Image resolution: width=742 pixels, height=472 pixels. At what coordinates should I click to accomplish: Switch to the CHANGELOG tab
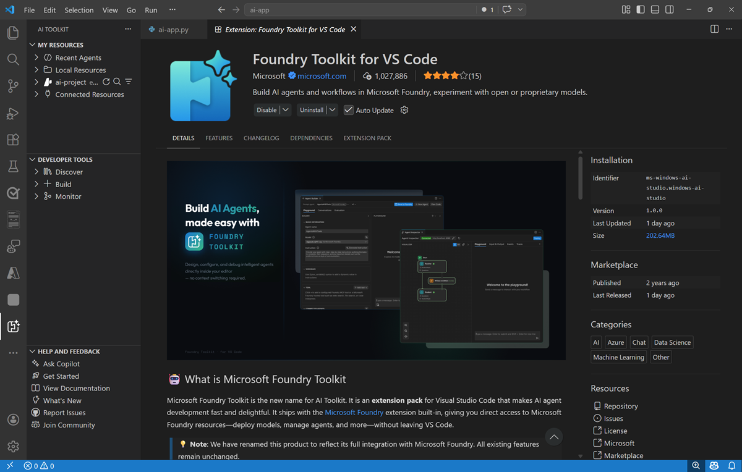(x=261, y=138)
